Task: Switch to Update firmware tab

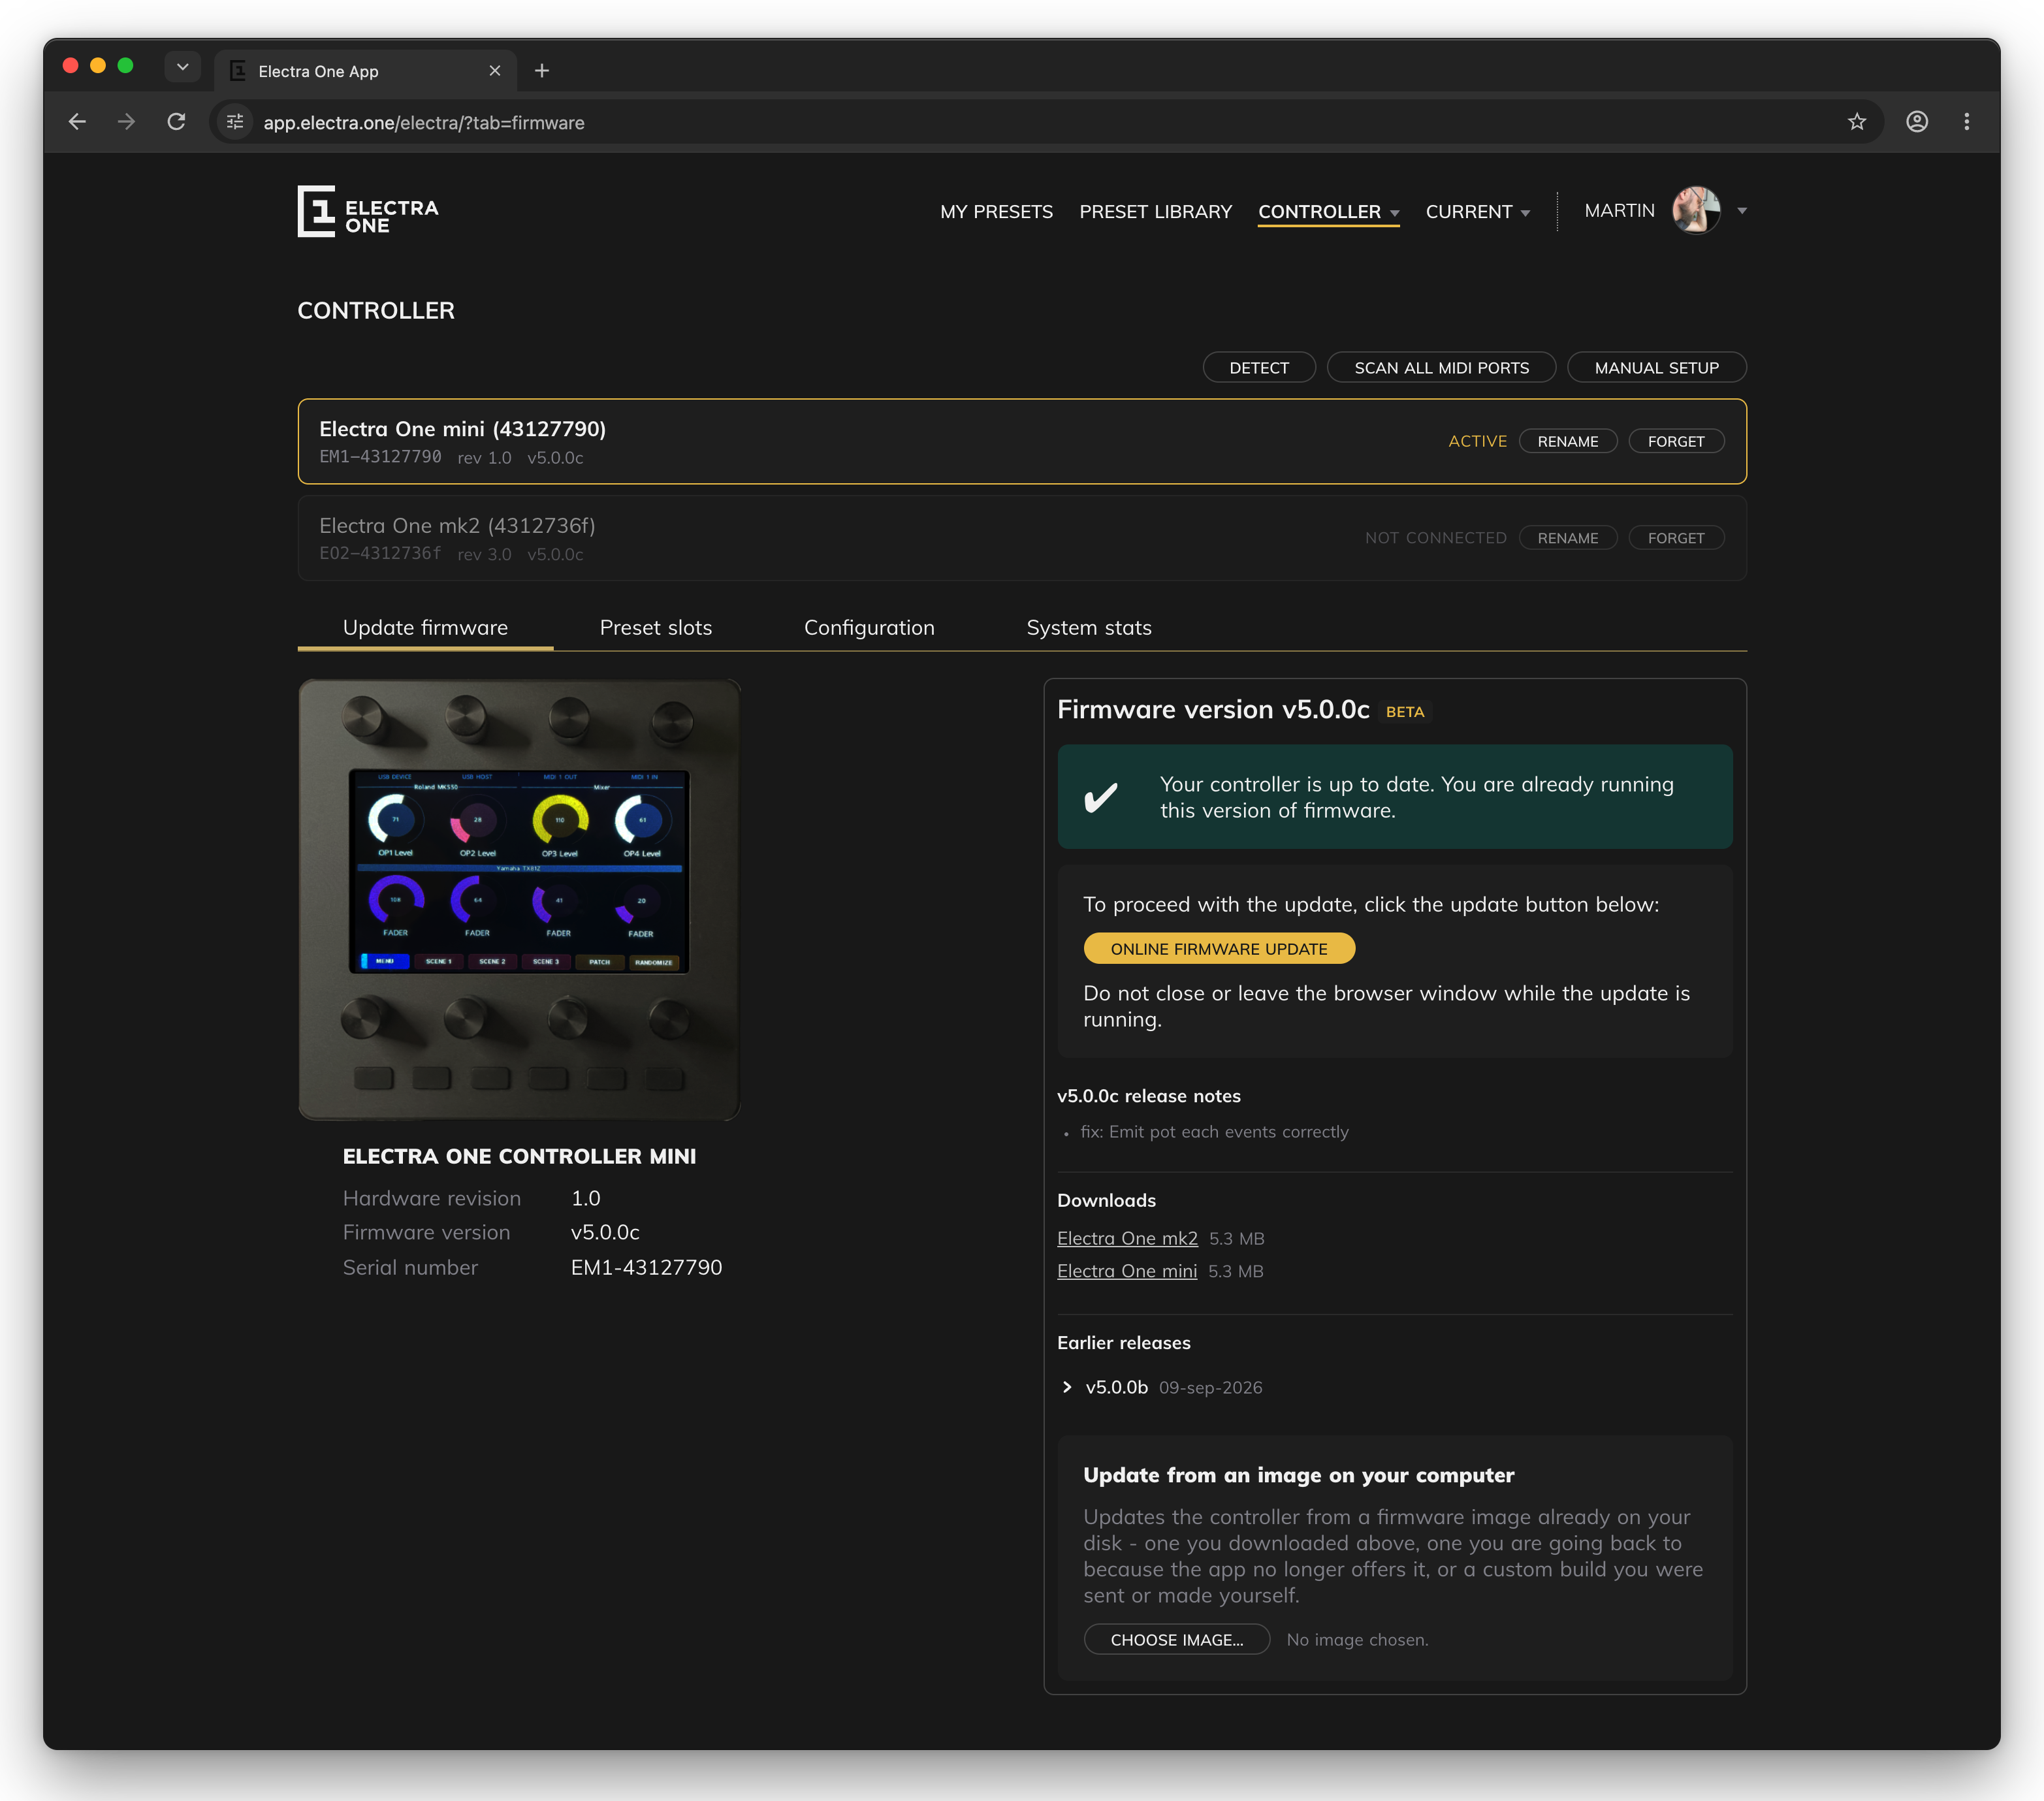Action: (425, 628)
